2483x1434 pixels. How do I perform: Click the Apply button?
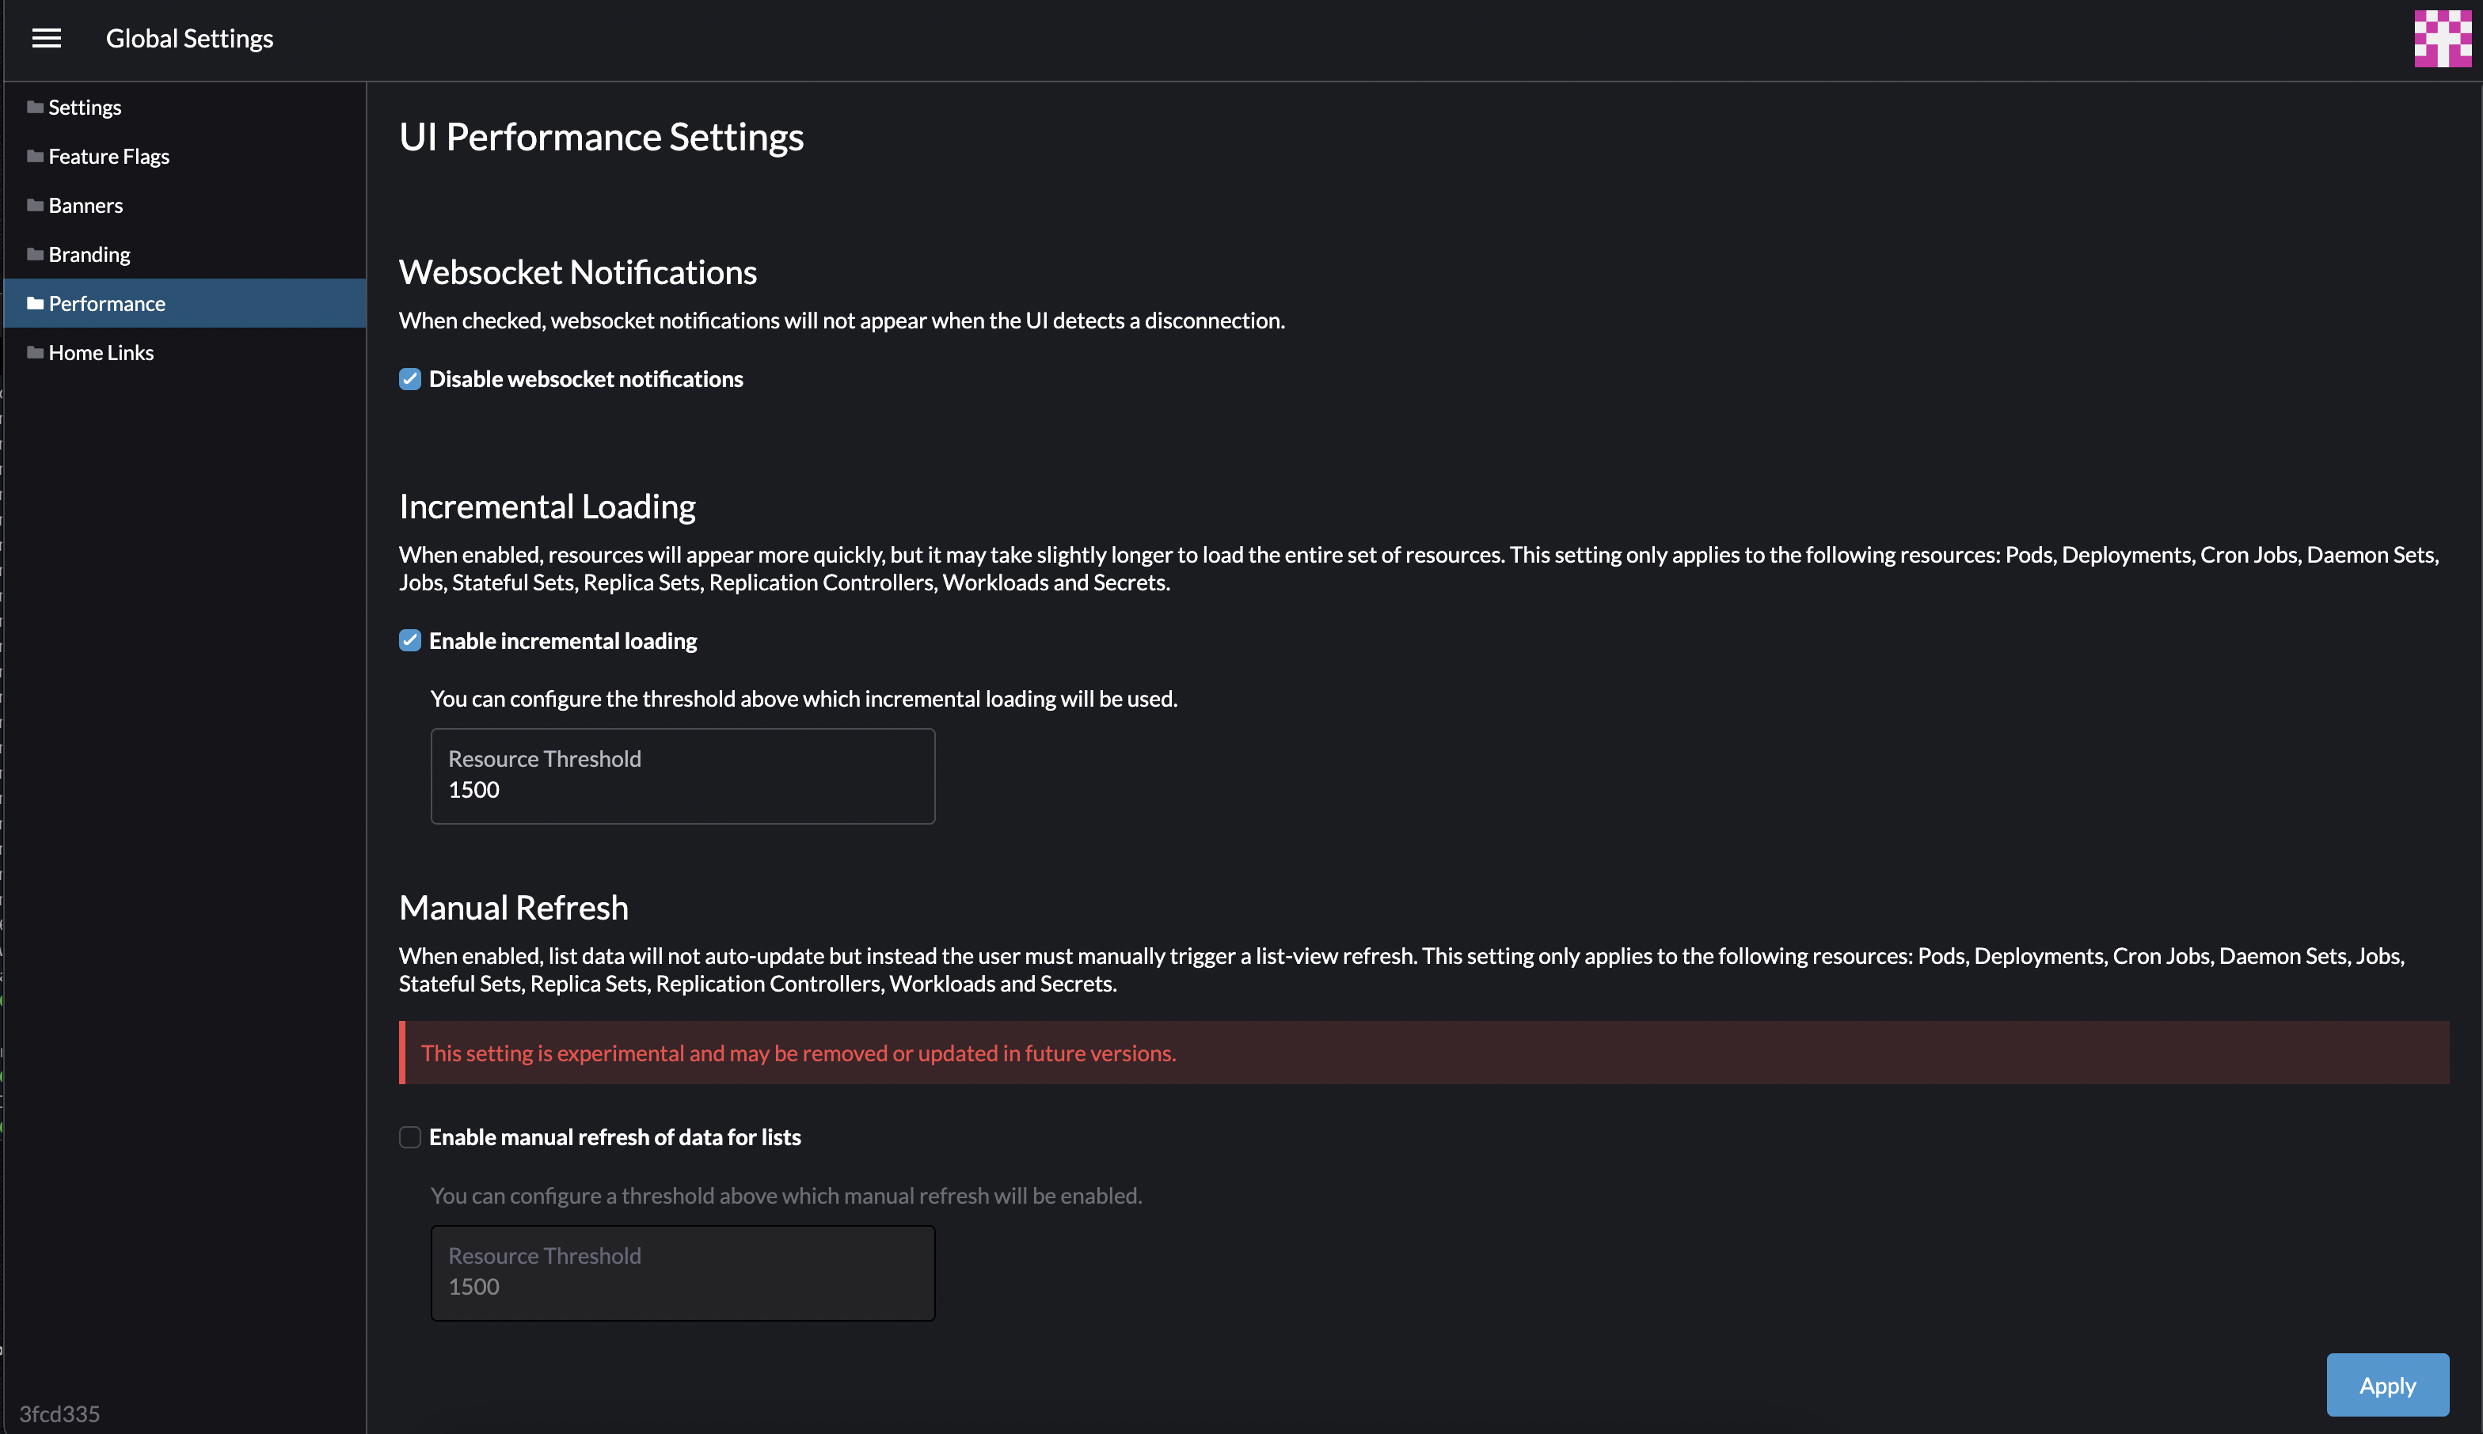pos(2387,1385)
